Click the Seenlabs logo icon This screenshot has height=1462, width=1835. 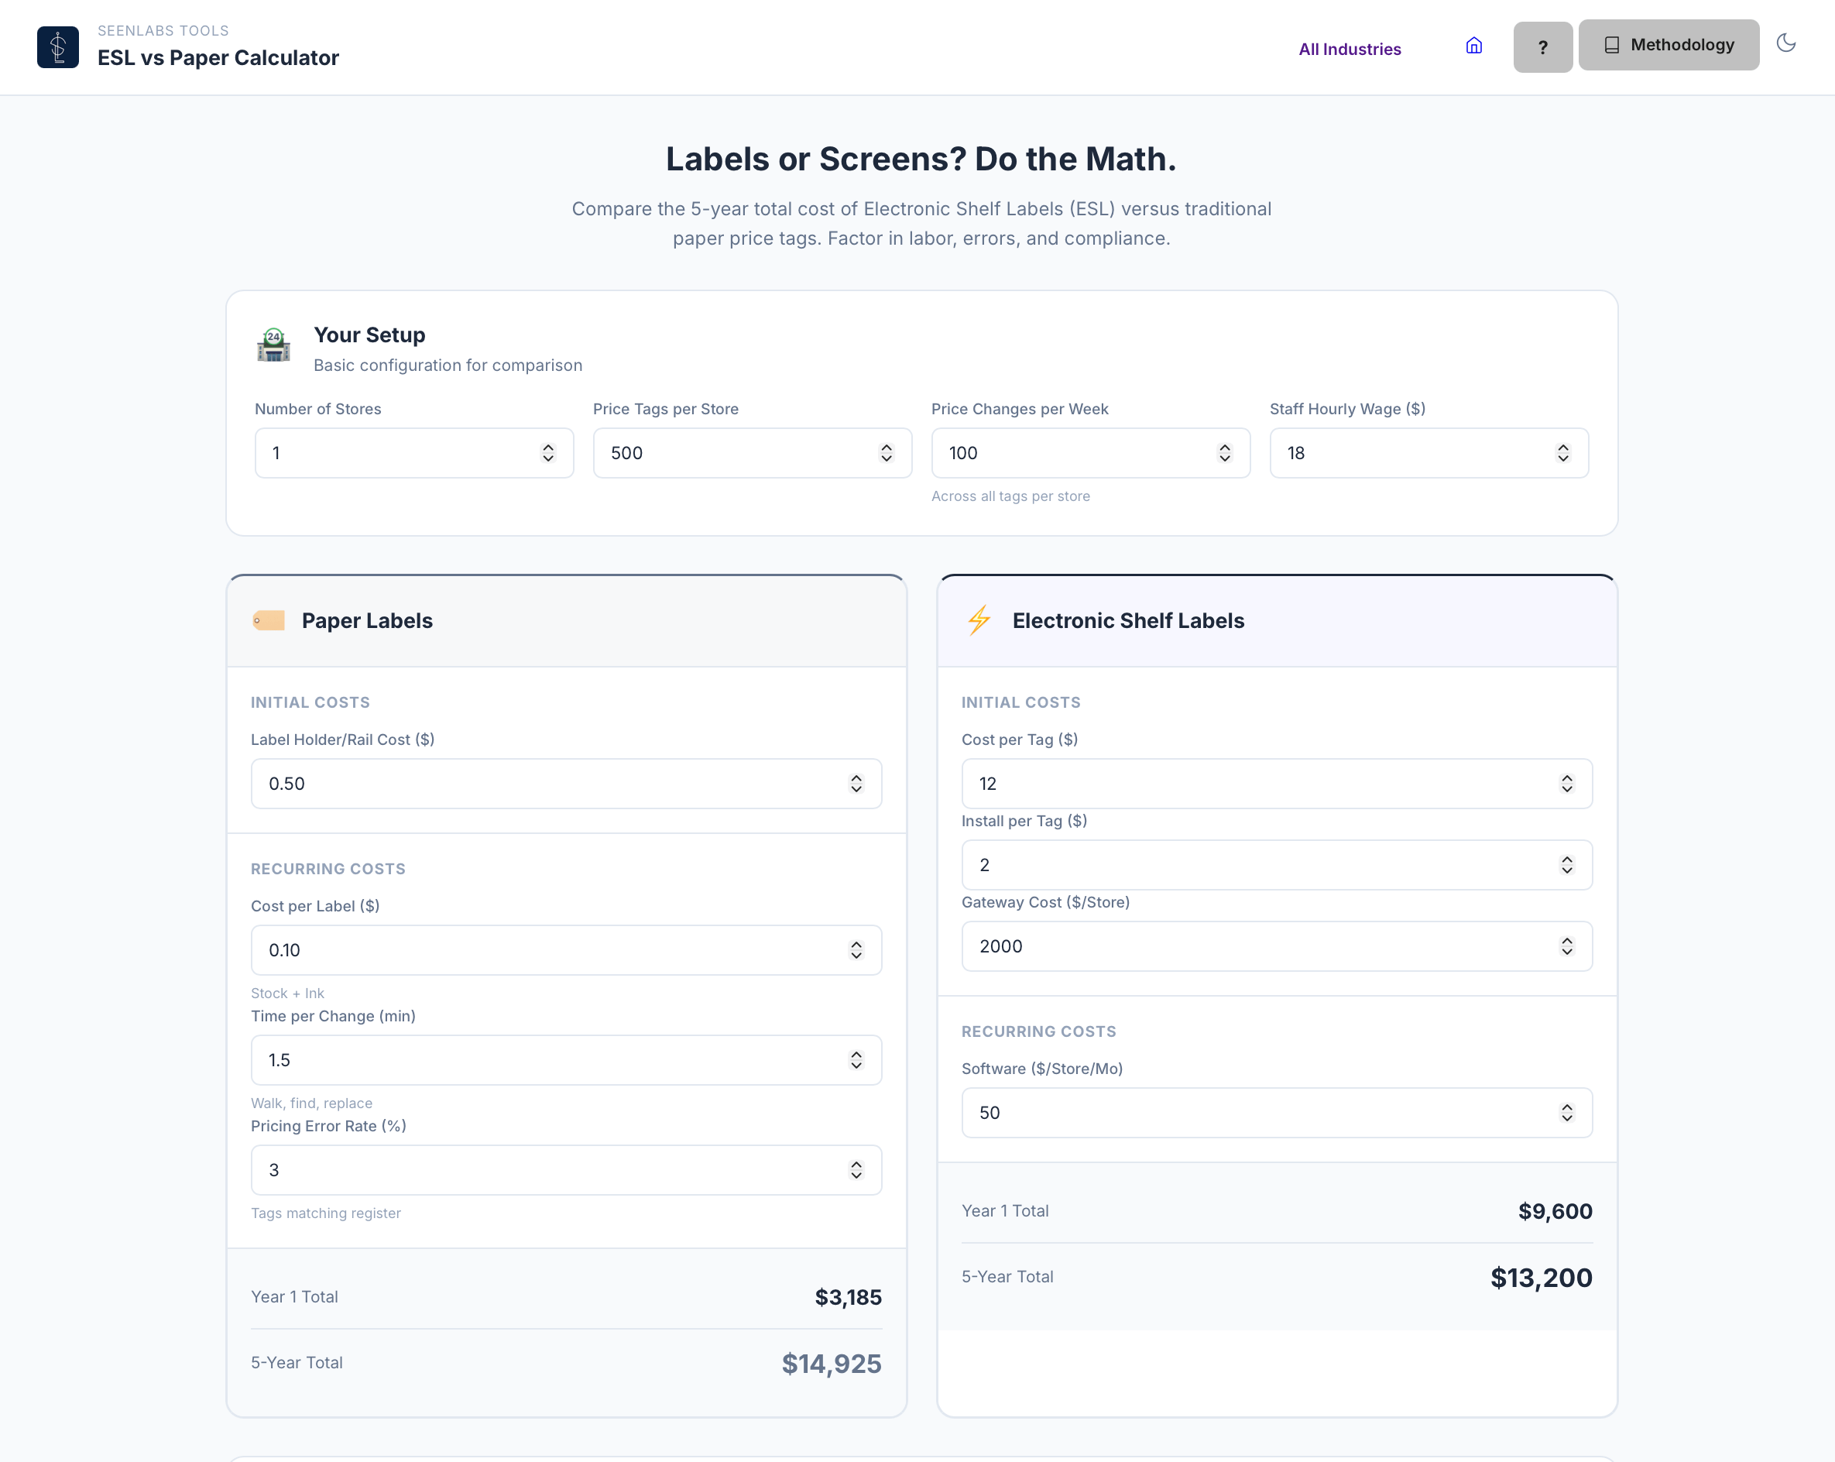(x=58, y=46)
